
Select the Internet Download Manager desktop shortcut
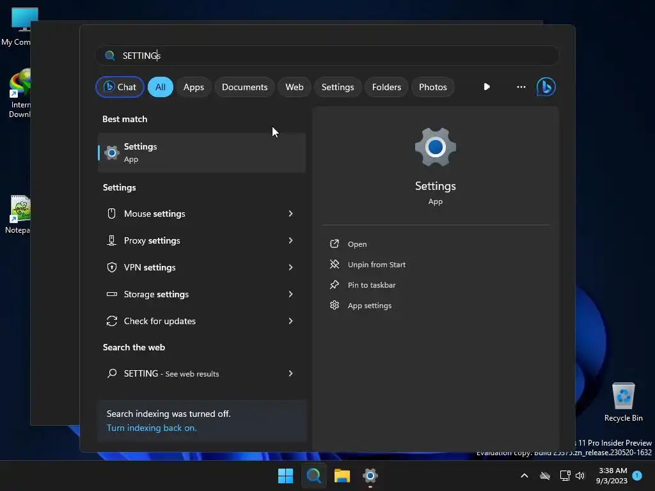(19, 93)
